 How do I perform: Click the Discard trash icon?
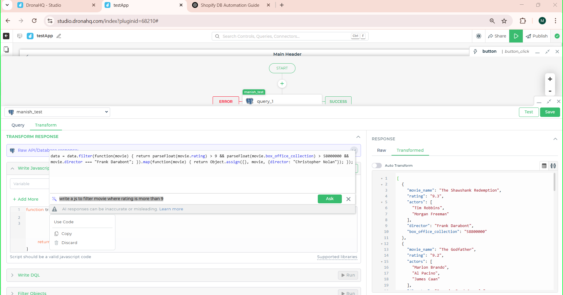(x=56, y=243)
